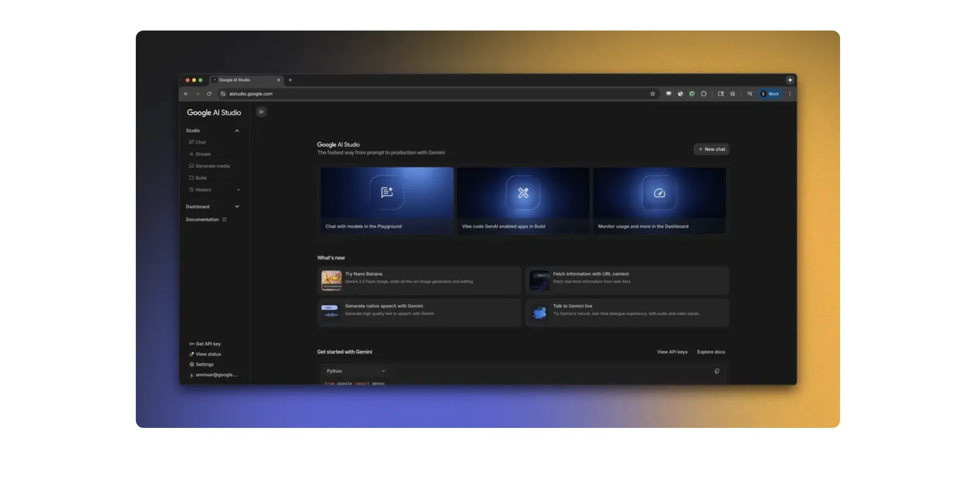Open Settings in the sidebar
Screen dimensions: 972x504
204,364
